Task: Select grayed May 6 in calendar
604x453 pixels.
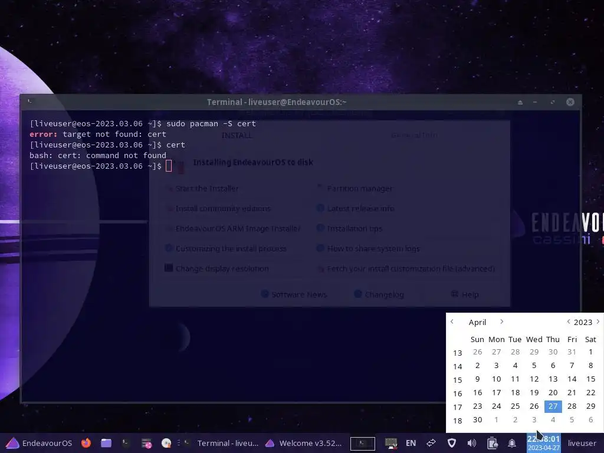Action: point(590,419)
